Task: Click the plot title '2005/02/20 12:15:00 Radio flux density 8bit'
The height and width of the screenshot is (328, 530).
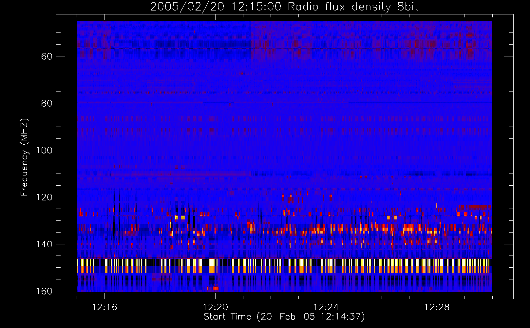Action: point(284,7)
